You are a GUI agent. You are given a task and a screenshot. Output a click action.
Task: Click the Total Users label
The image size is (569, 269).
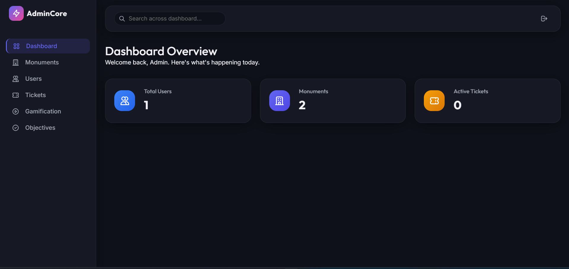[x=158, y=91]
